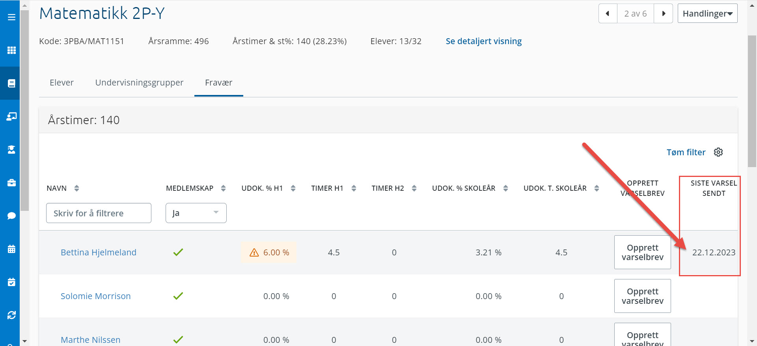Sort by TIMER H2 column

pyautogui.click(x=414, y=188)
